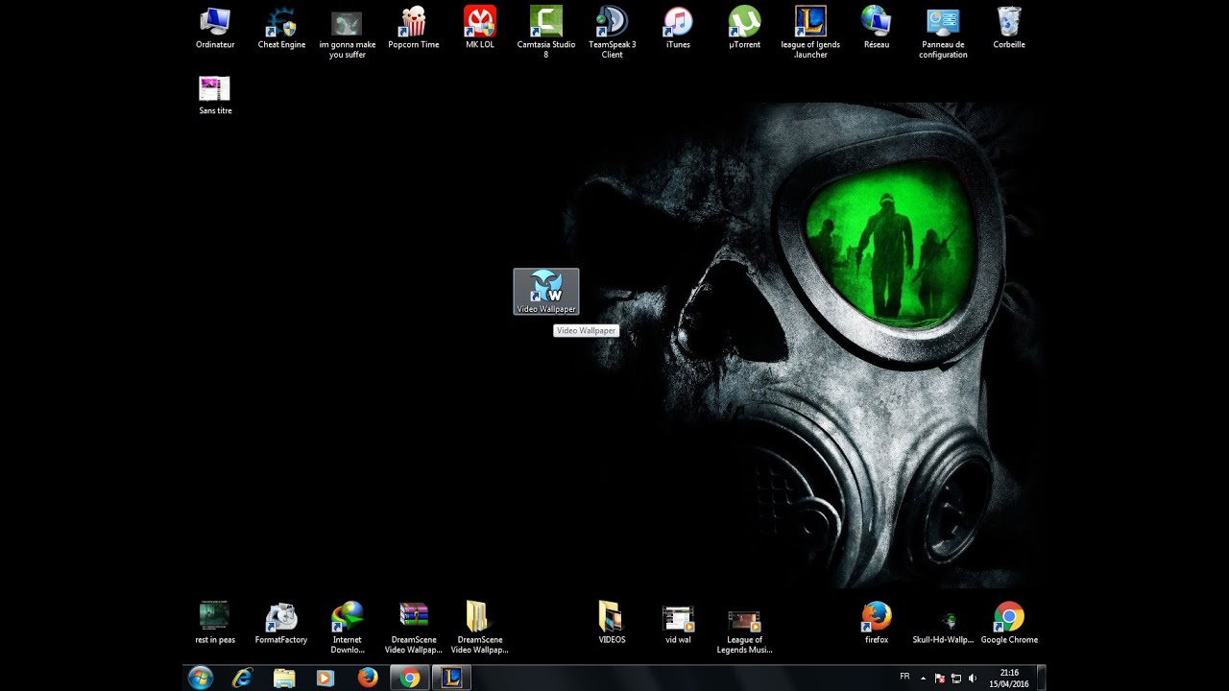
Task: Open the Windows Start menu
Action: (x=201, y=678)
